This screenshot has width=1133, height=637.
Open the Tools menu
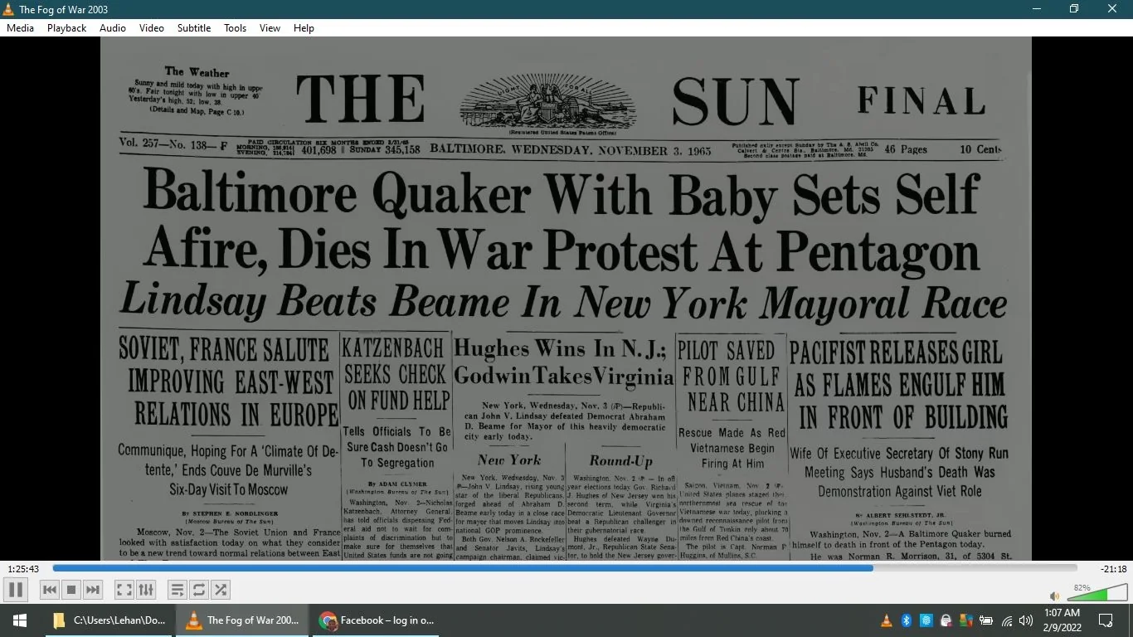click(236, 27)
